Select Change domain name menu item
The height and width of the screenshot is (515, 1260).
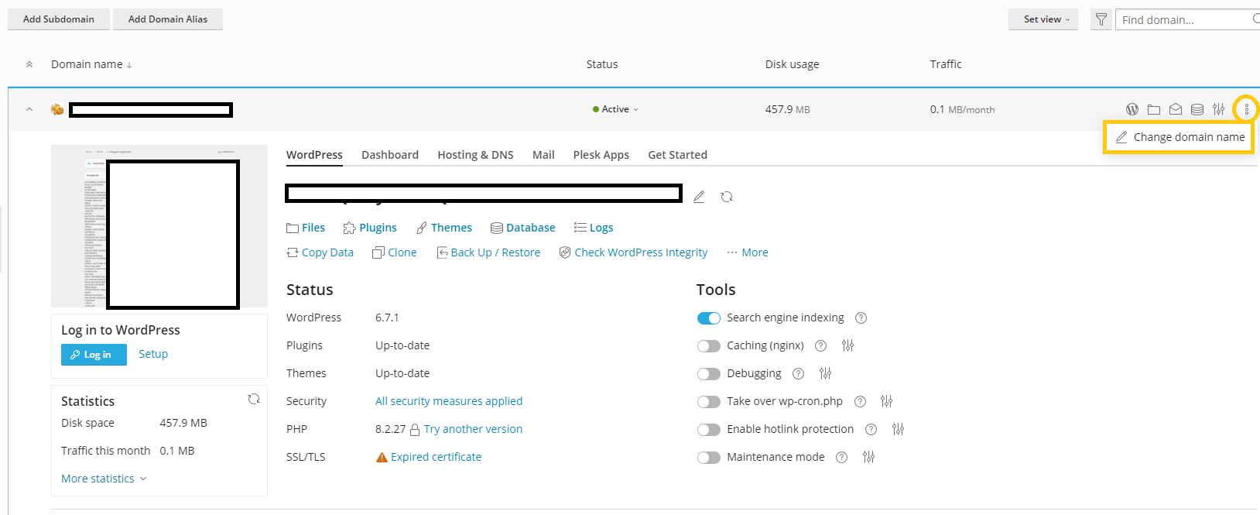click(1179, 137)
